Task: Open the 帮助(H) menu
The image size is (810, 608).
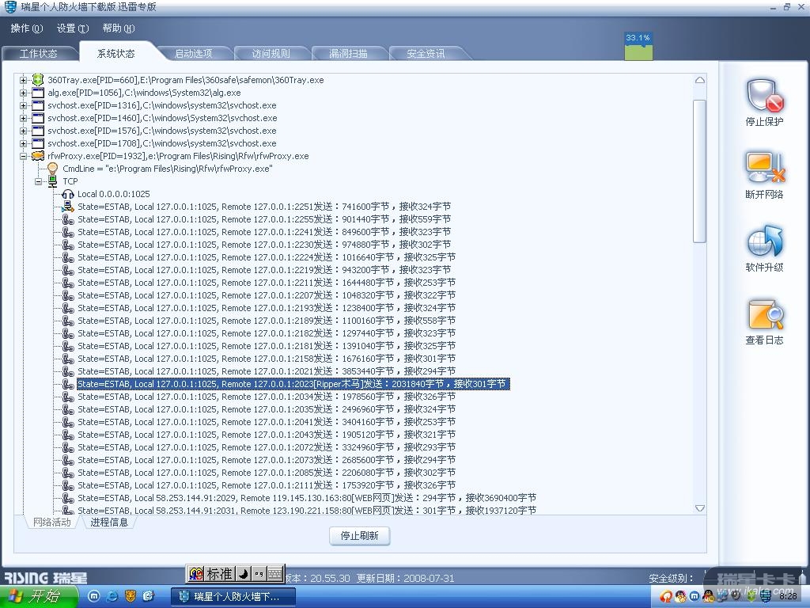Action: click(x=119, y=28)
